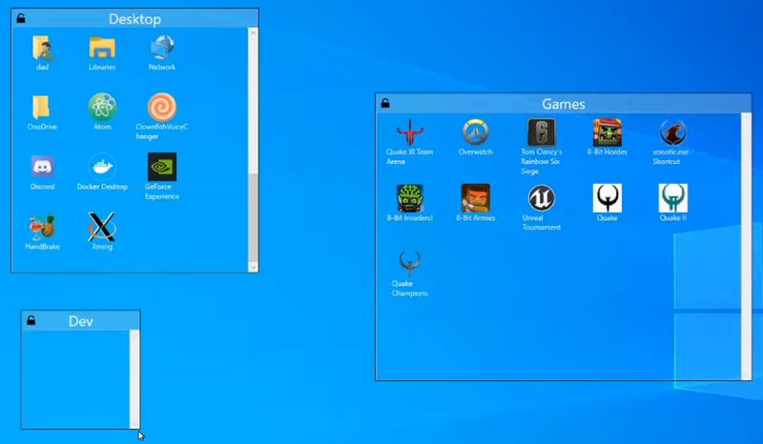The image size is (763, 444).
Task: Open the Discord icon
Action: point(42,167)
